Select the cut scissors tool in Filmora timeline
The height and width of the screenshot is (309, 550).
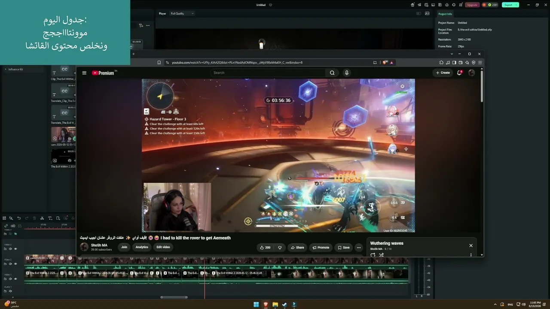[x=42, y=218]
